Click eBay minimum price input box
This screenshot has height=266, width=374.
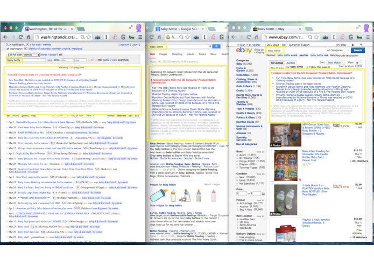242,193
